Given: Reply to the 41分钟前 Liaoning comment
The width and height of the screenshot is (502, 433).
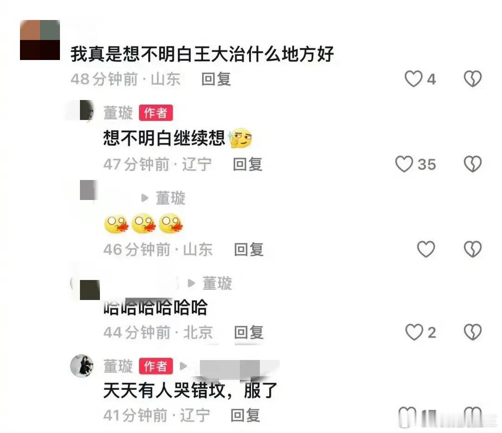Looking at the screenshot, I should (245, 416).
